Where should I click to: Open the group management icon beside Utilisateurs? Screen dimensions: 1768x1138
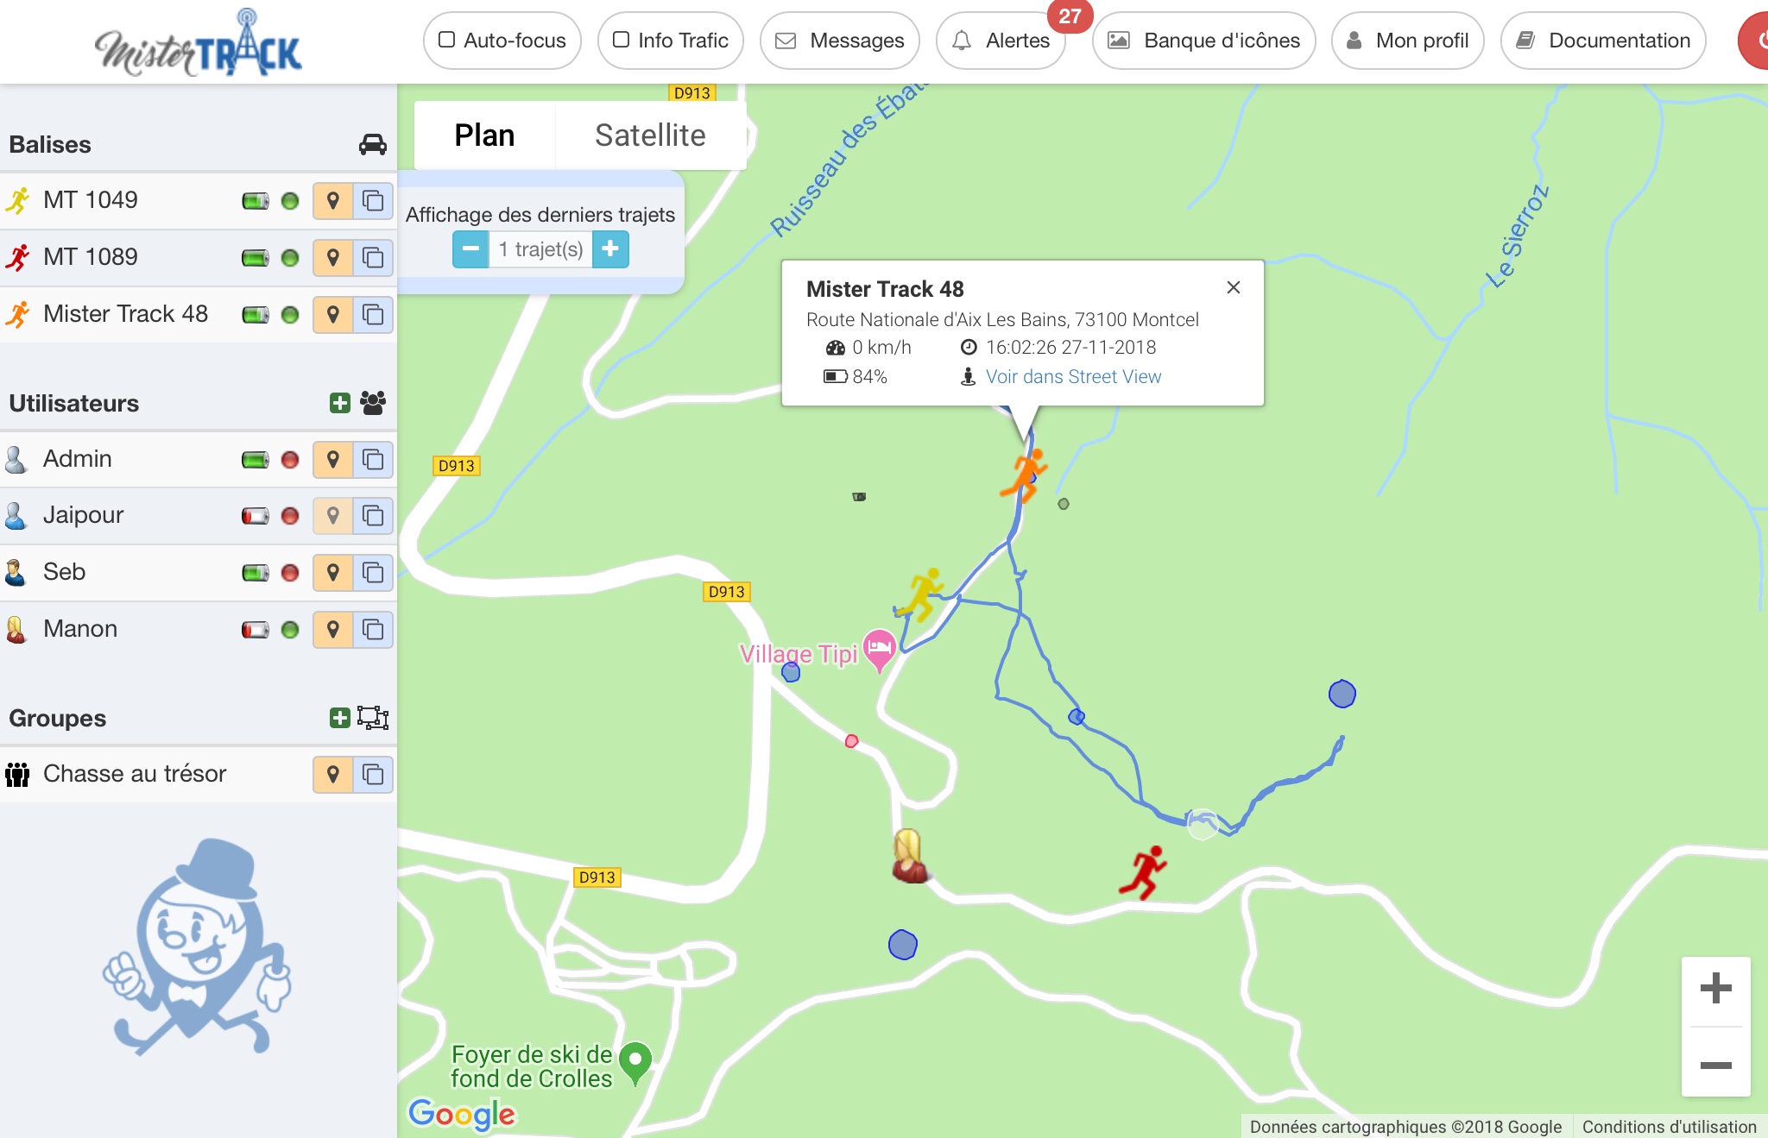tap(373, 402)
